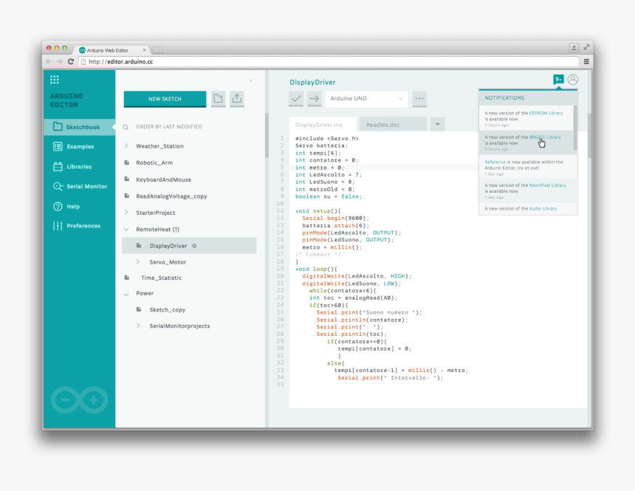The width and height of the screenshot is (635, 491).
Task: Open the Arduino UNO board dropdown
Action: pyautogui.click(x=367, y=98)
